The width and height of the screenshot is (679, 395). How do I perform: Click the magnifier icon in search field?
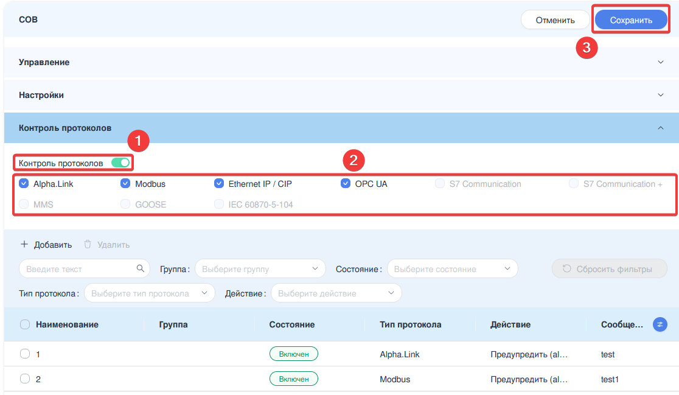[140, 268]
